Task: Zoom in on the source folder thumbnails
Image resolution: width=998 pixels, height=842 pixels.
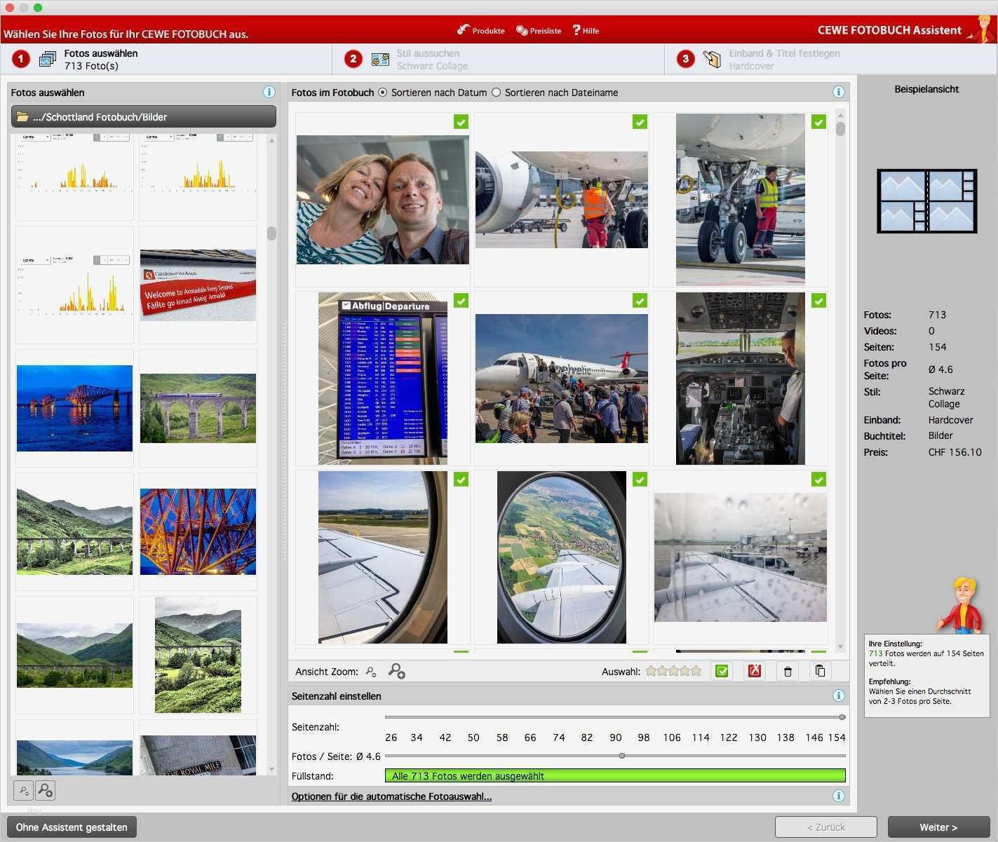Action: [x=46, y=791]
